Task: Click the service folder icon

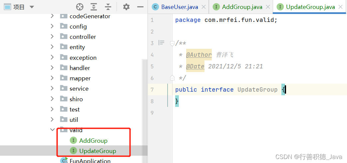Action: click(64, 88)
